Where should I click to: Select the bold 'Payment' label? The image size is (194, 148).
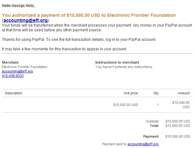(x=151, y=136)
